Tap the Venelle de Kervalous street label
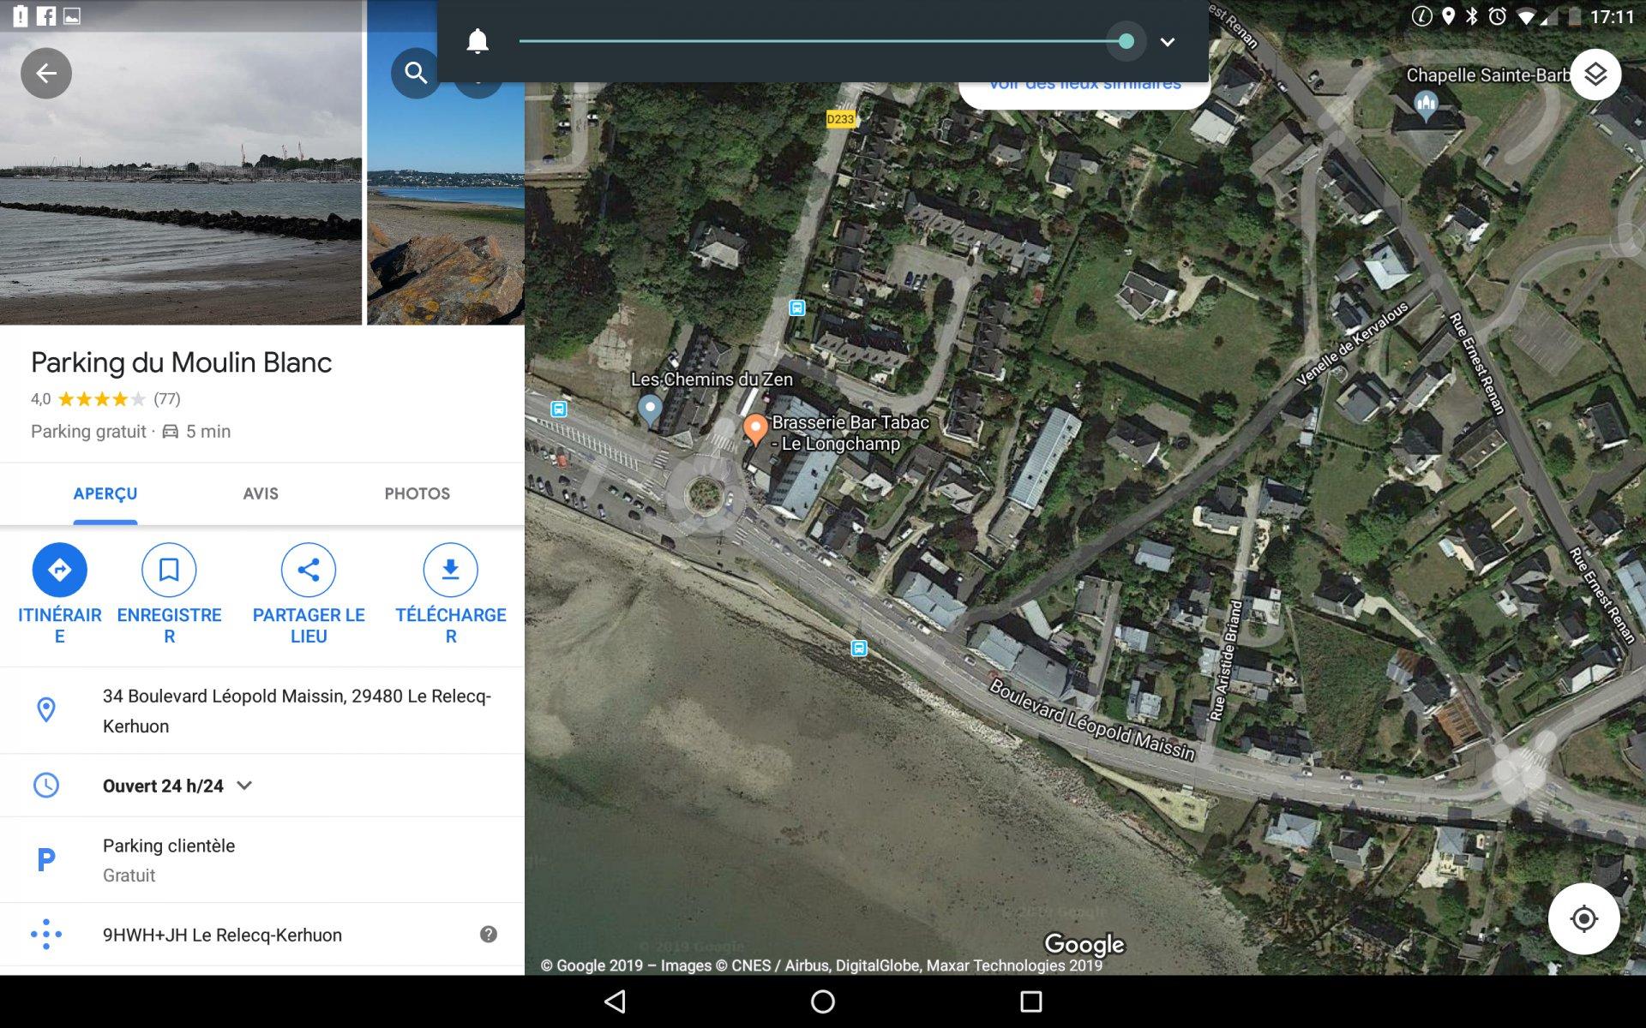Image resolution: width=1646 pixels, height=1028 pixels. 1352,344
